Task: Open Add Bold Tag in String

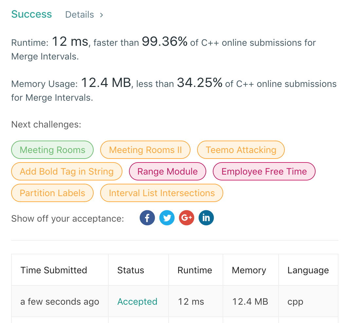Action: (x=66, y=171)
